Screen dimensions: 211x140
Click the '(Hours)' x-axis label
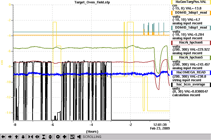92,132
